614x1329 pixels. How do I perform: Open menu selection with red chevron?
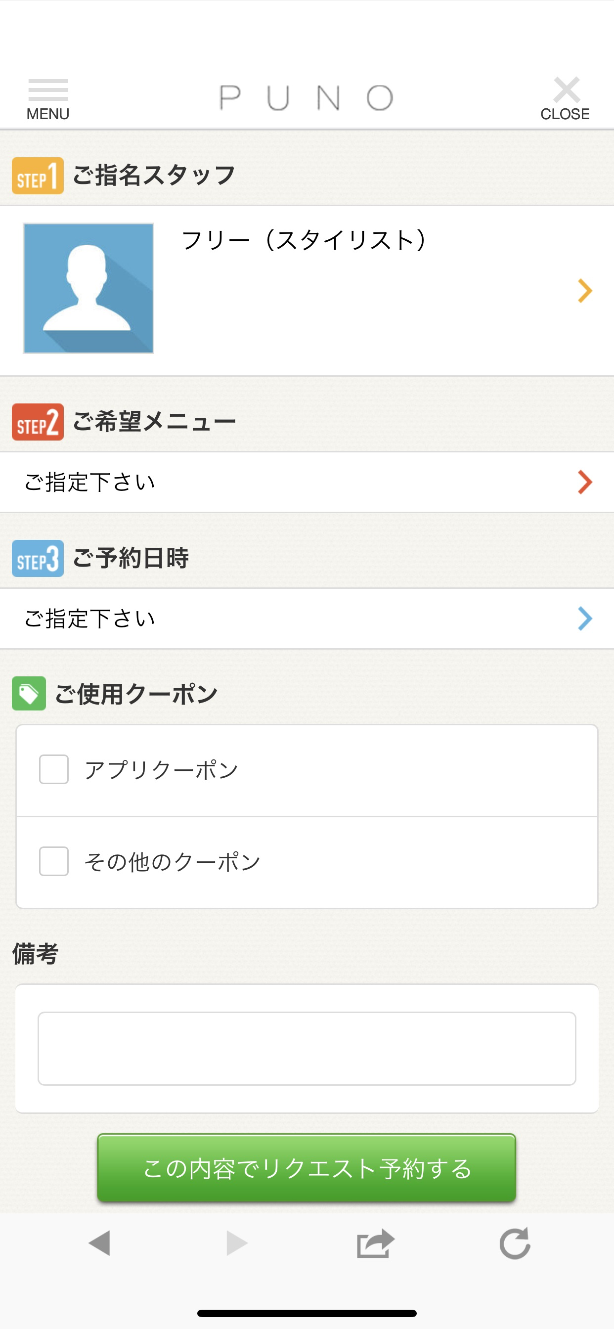coord(585,483)
